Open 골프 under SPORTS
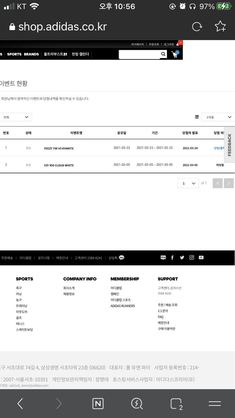 pos(19,318)
